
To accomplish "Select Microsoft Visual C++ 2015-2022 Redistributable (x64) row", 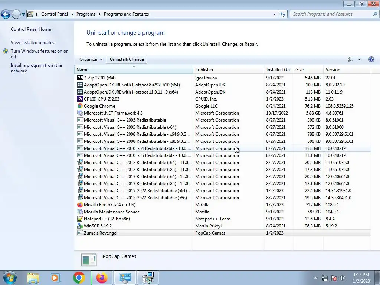I will pyautogui.click(x=223, y=191).
